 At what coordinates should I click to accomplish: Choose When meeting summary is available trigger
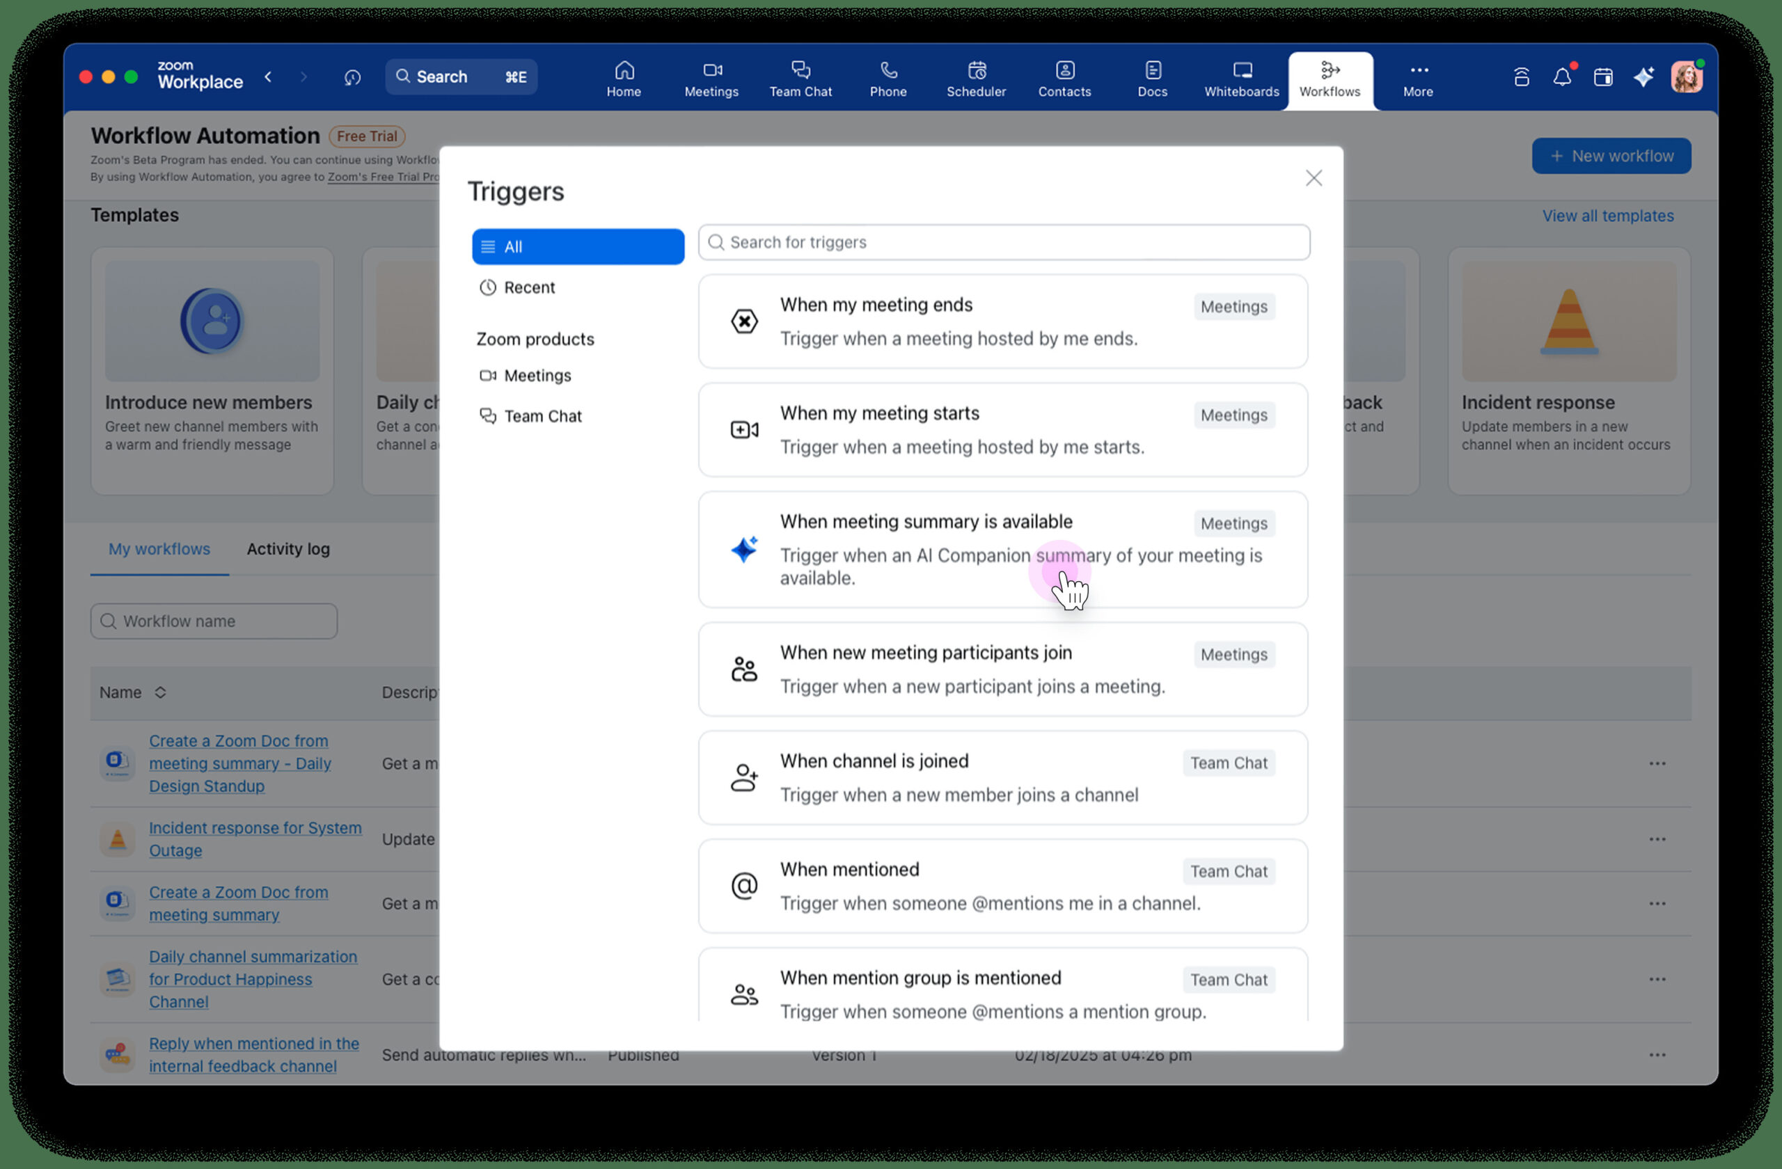pos(1003,549)
